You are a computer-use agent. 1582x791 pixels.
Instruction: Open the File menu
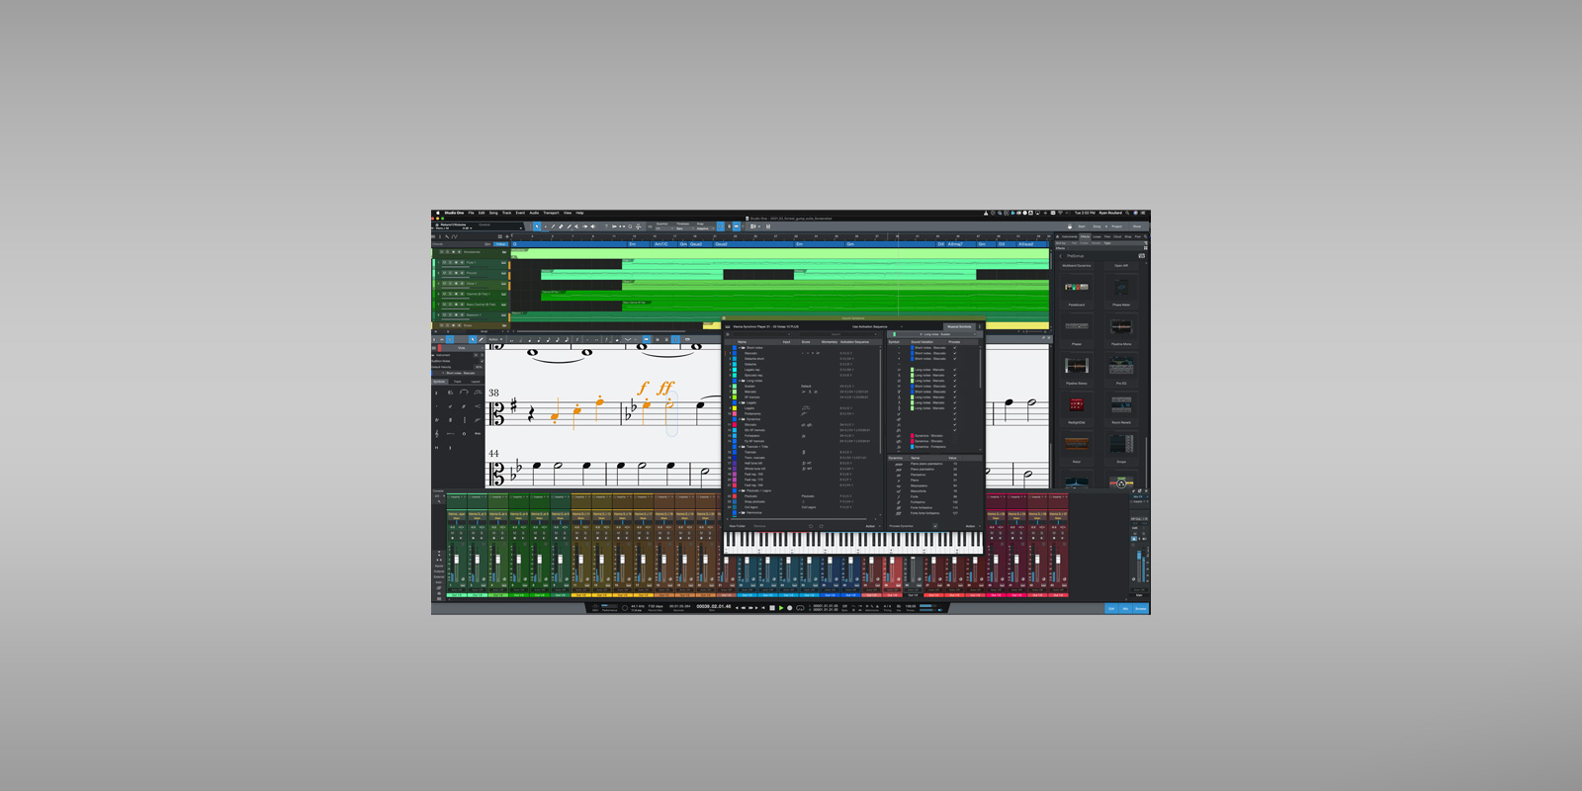(472, 213)
